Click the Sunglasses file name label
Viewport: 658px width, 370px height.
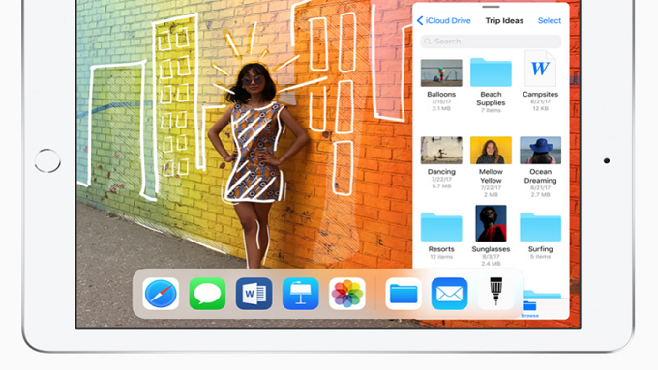(x=491, y=249)
